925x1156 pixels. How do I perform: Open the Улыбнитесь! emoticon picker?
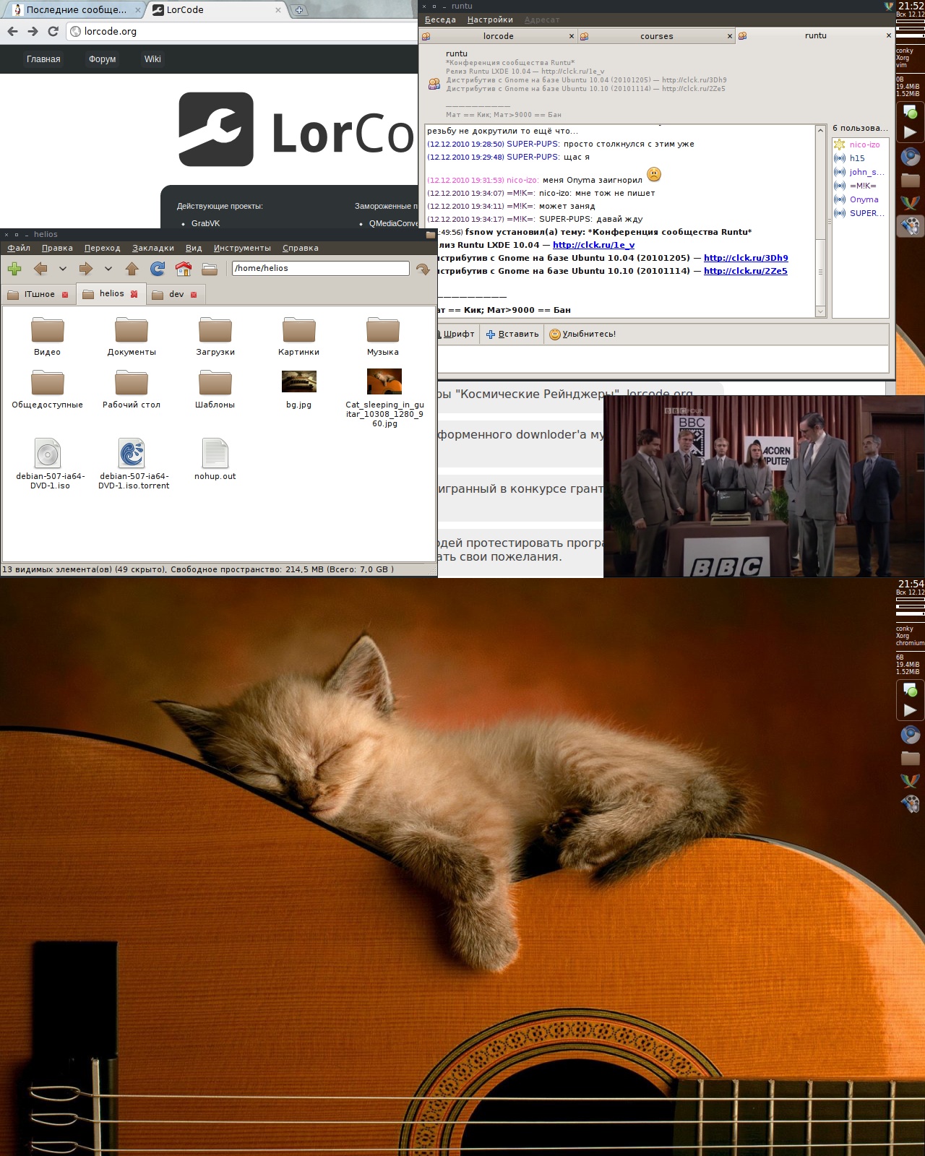coord(582,334)
